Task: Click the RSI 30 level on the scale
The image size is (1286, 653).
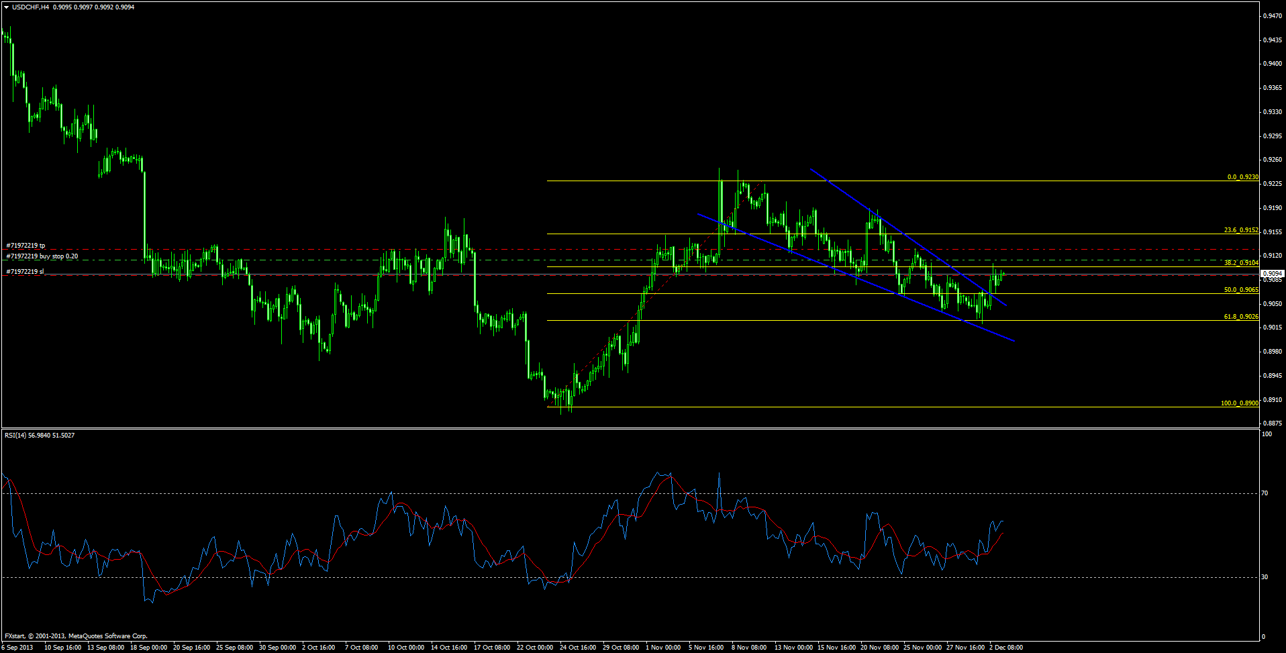Action: pyautogui.click(x=1265, y=577)
